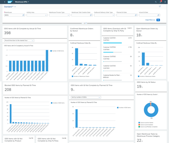Click the 208 KPI value
The width and height of the screenshot is (169, 143).
pos(8,89)
